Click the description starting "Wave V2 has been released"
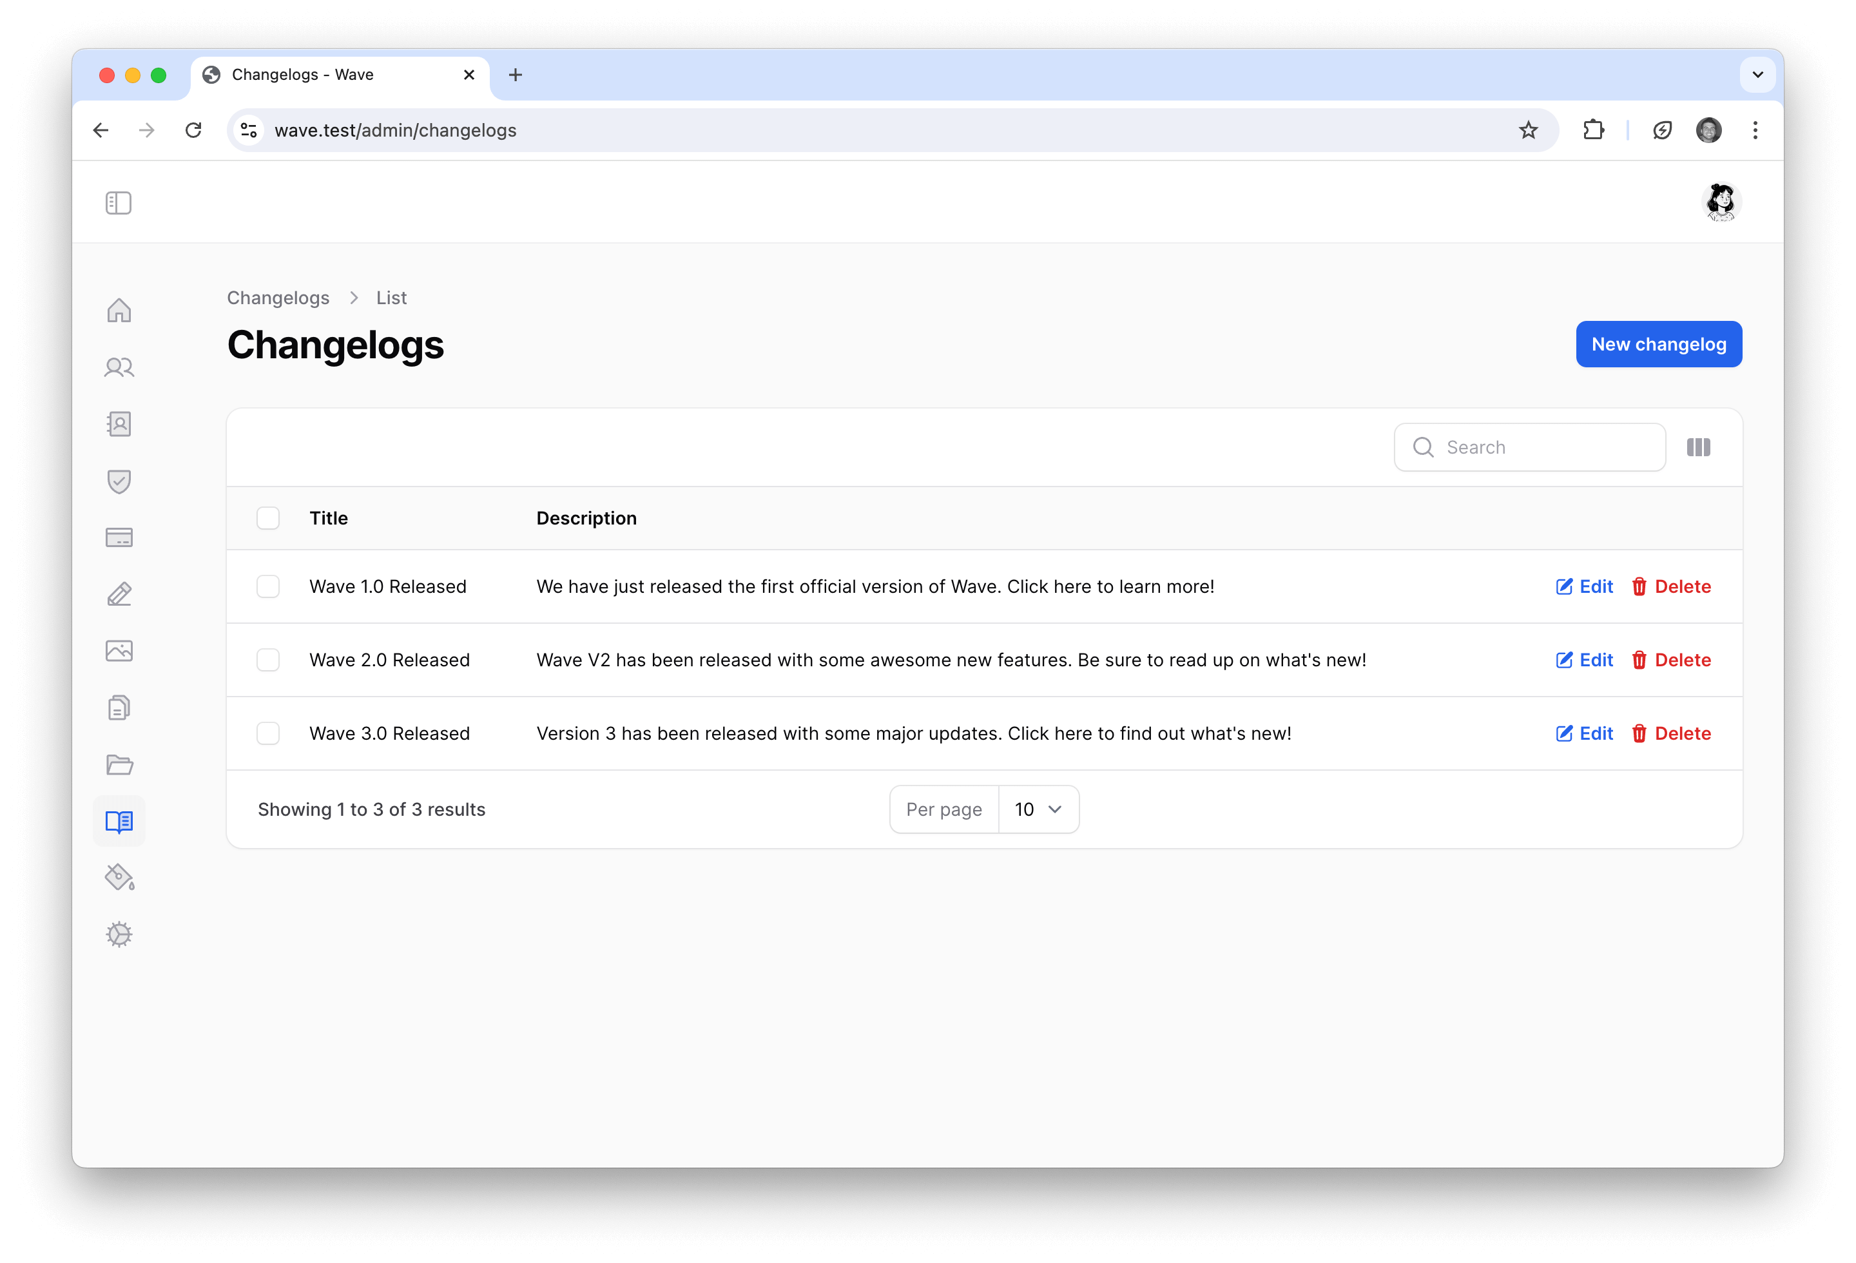 point(951,660)
